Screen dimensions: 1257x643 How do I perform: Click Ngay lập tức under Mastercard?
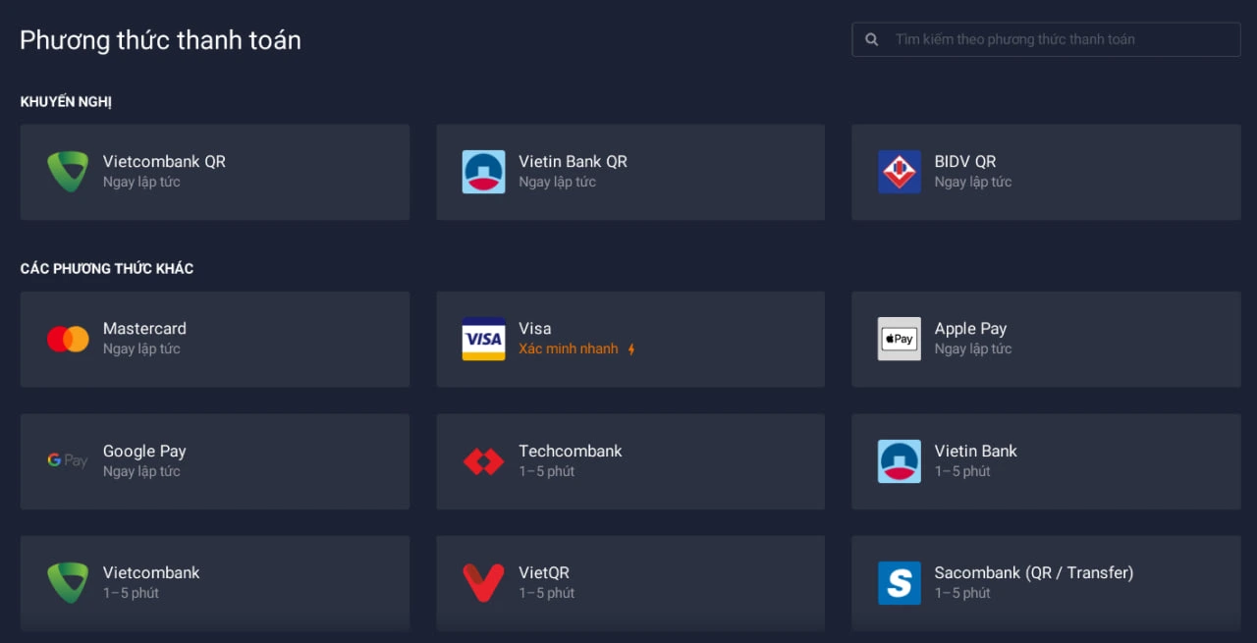click(x=141, y=348)
